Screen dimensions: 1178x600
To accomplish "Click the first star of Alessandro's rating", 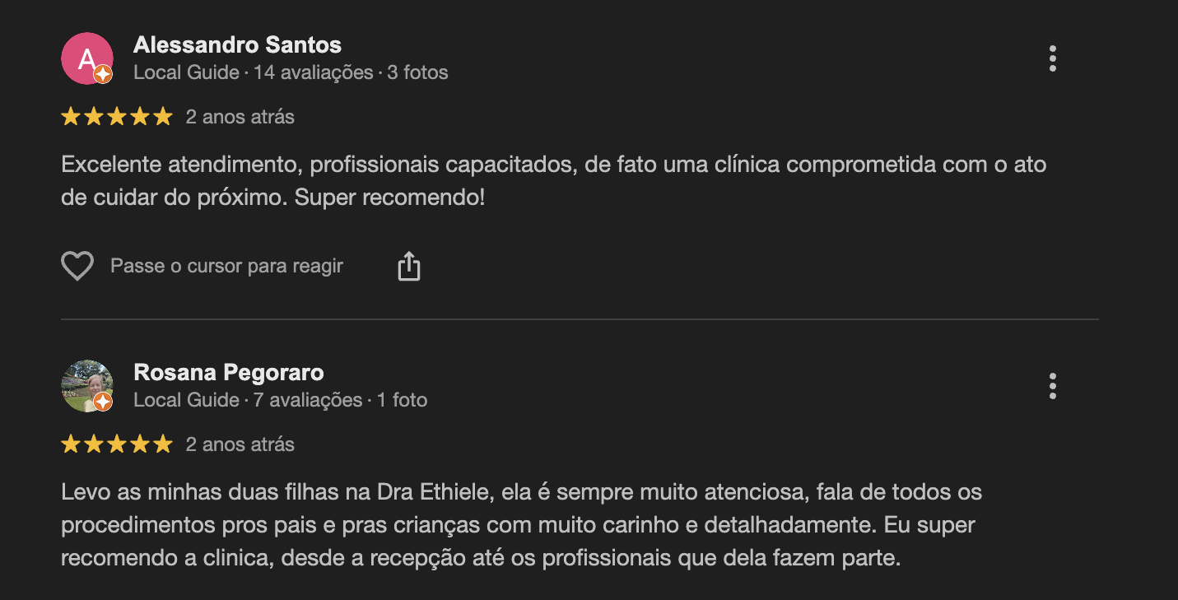I will click(71, 117).
